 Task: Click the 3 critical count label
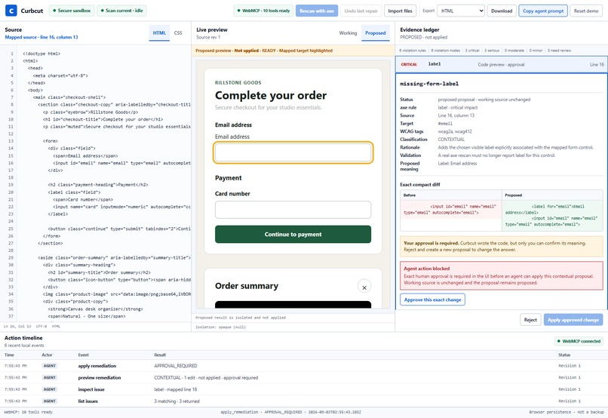[472, 51]
